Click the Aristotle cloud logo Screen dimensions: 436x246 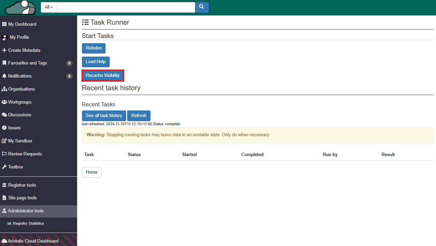20,8
